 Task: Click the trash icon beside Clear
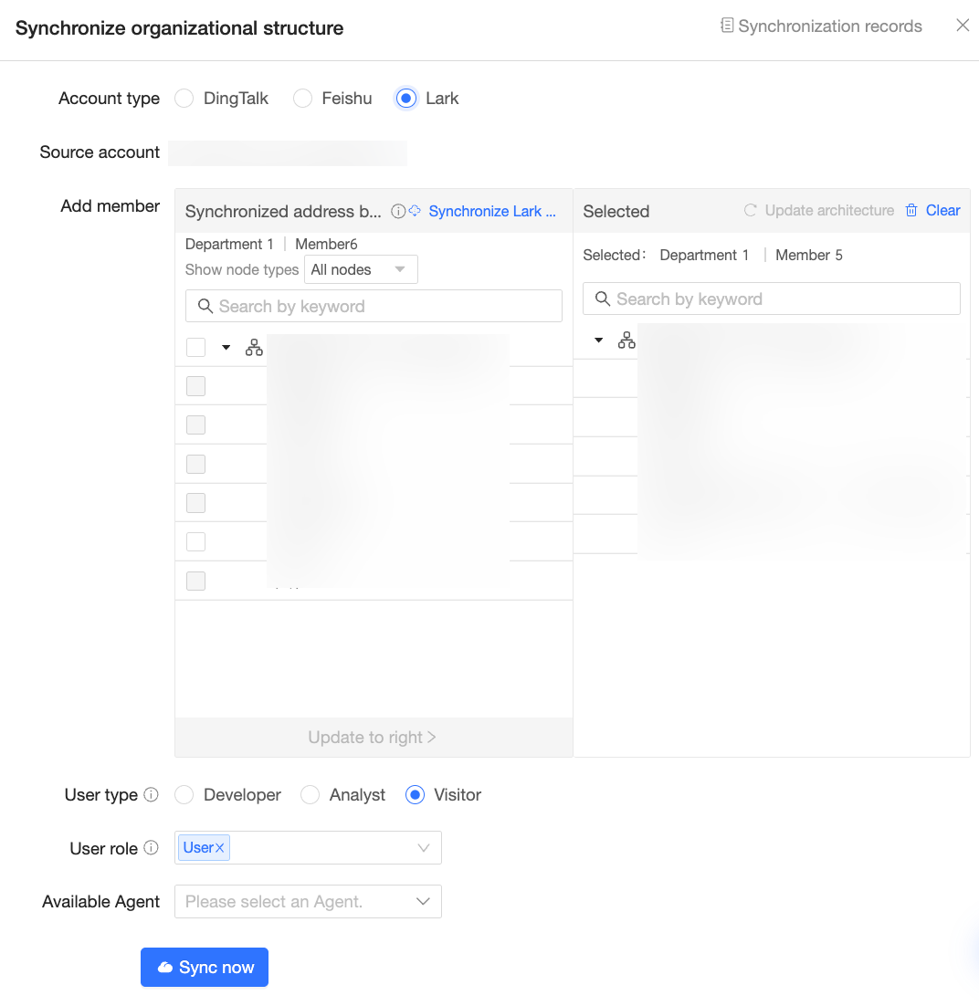[x=911, y=211]
